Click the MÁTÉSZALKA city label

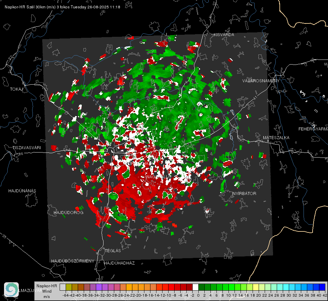tap(276, 137)
